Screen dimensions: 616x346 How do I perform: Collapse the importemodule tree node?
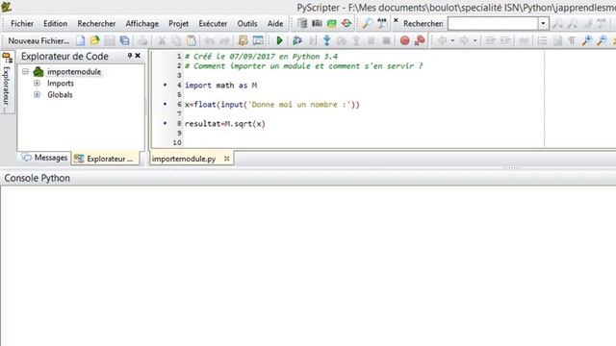[26, 71]
